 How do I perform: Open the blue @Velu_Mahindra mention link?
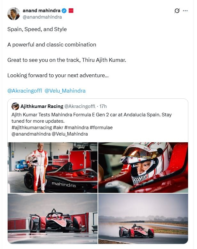tap(65, 91)
